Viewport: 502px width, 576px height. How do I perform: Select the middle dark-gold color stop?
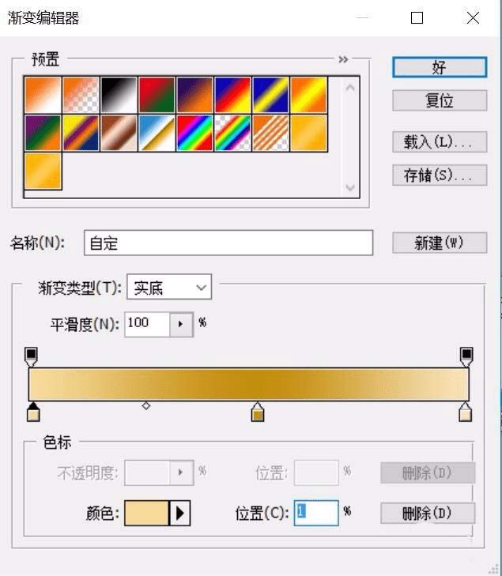click(258, 412)
